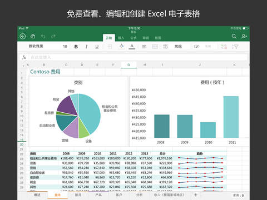267x200 pixels.
Task: Select the Contoso 费用 title cell
Action: (46, 72)
